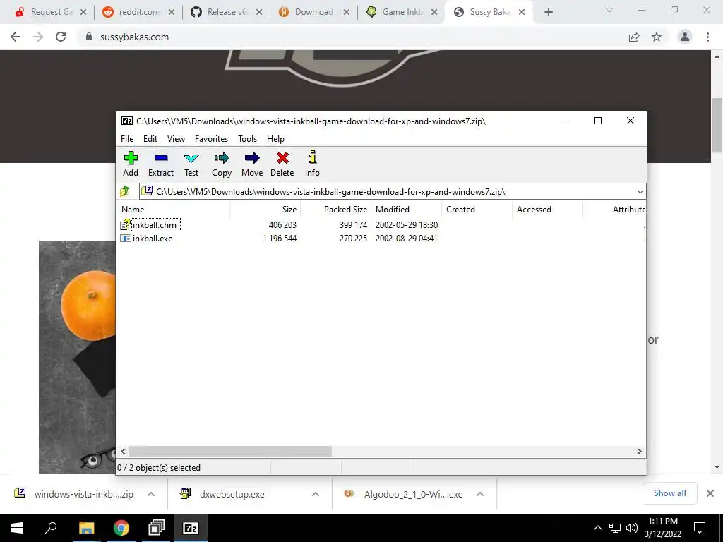This screenshot has width=723, height=542.
Task: Open the Favorites menu in 7-Zip
Action: pyautogui.click(x=211, y=139)
